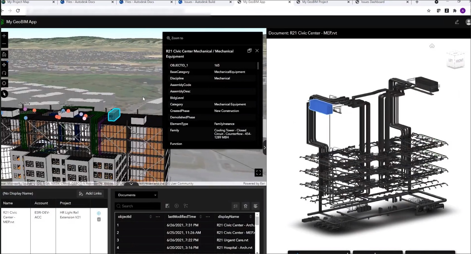Screen dimensions: 471x254
Task: Select row R21 Hospital - Arch.rvt
Action: (x=185, y=248)
